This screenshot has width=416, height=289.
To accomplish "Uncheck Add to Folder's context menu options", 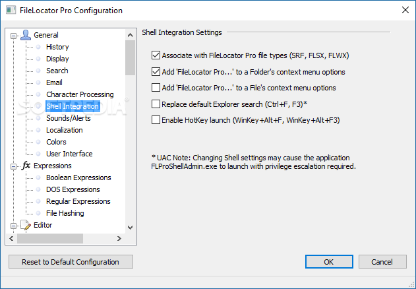I will [156, 72].
